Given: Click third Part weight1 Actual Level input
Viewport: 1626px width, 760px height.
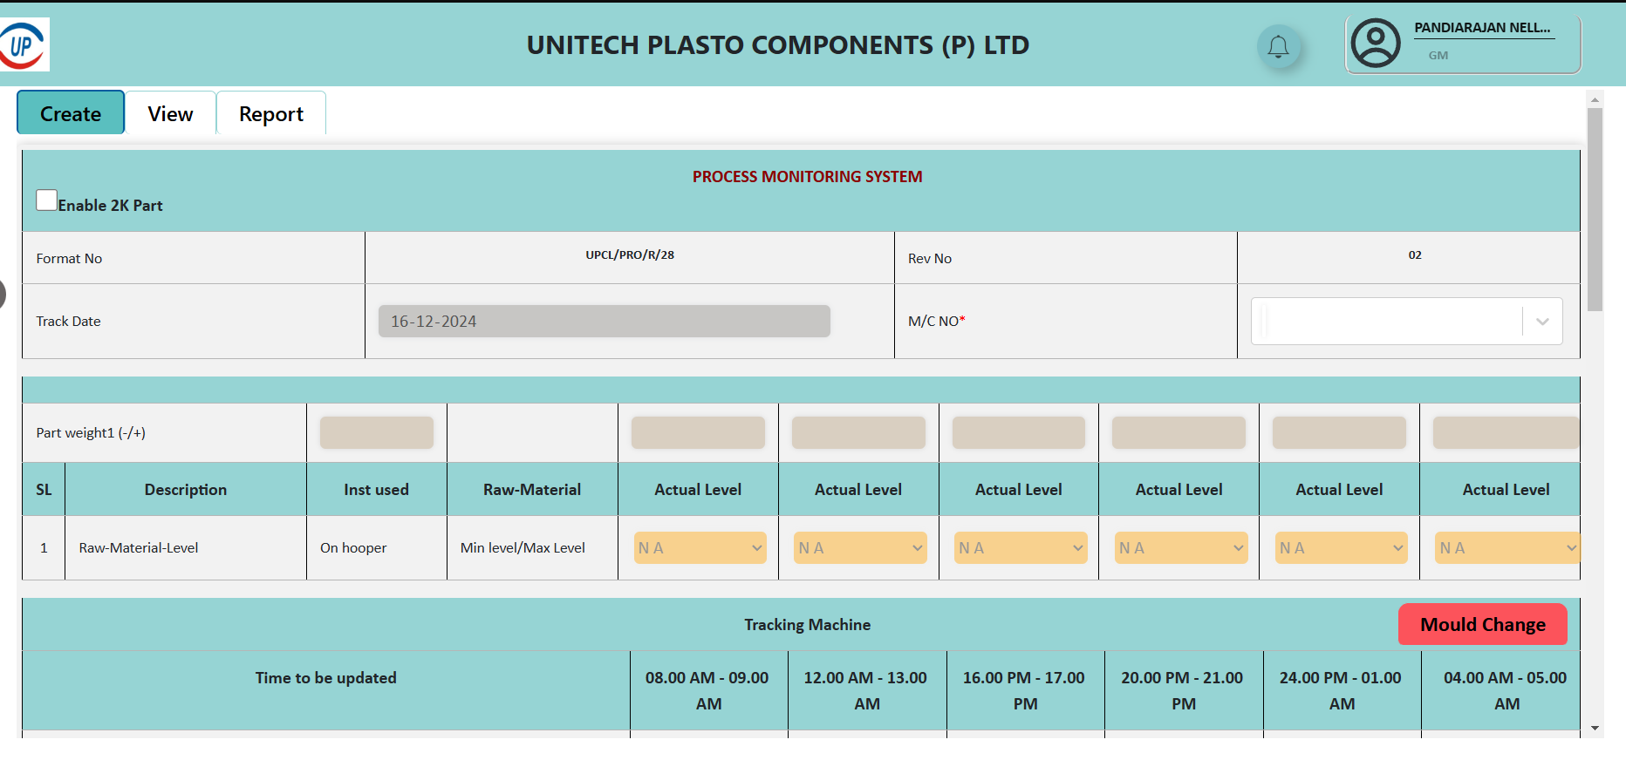Looking at the screenshot, I should tap(1019, 432).
